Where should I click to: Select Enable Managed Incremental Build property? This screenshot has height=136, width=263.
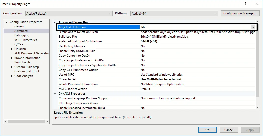82,108
